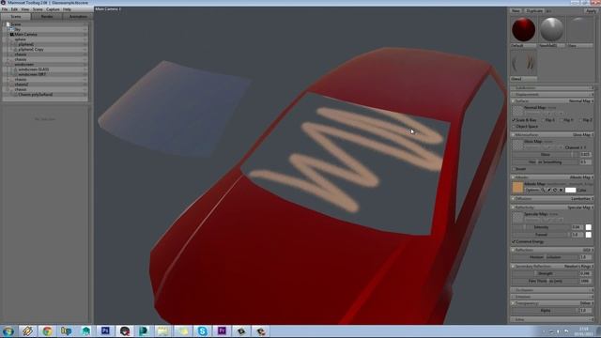Open the Edit menu
Image resolution: width=601 pixels, height=338 pixels.
tap(14, 9)
